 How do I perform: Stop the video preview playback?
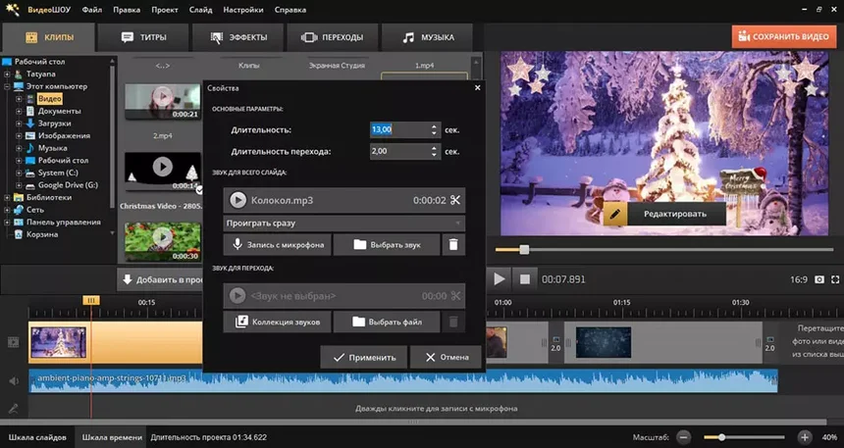524,279
